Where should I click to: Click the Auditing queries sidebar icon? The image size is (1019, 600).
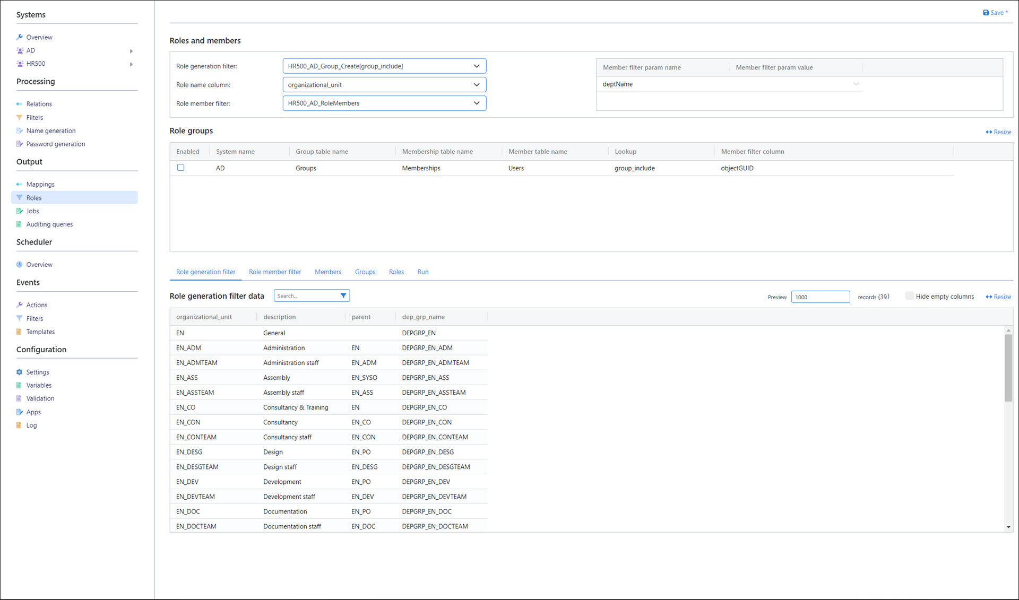click(x=20, y=224)
